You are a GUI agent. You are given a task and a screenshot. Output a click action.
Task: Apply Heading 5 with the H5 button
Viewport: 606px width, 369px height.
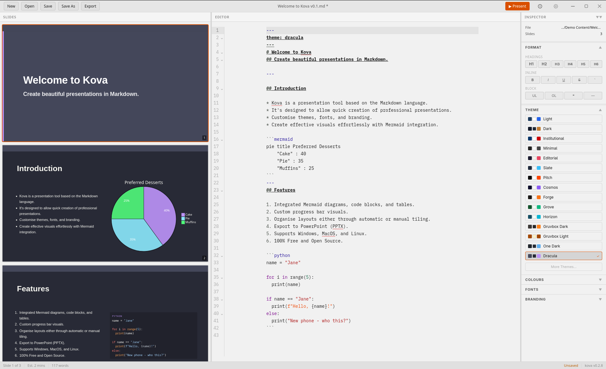coord(583,64)
